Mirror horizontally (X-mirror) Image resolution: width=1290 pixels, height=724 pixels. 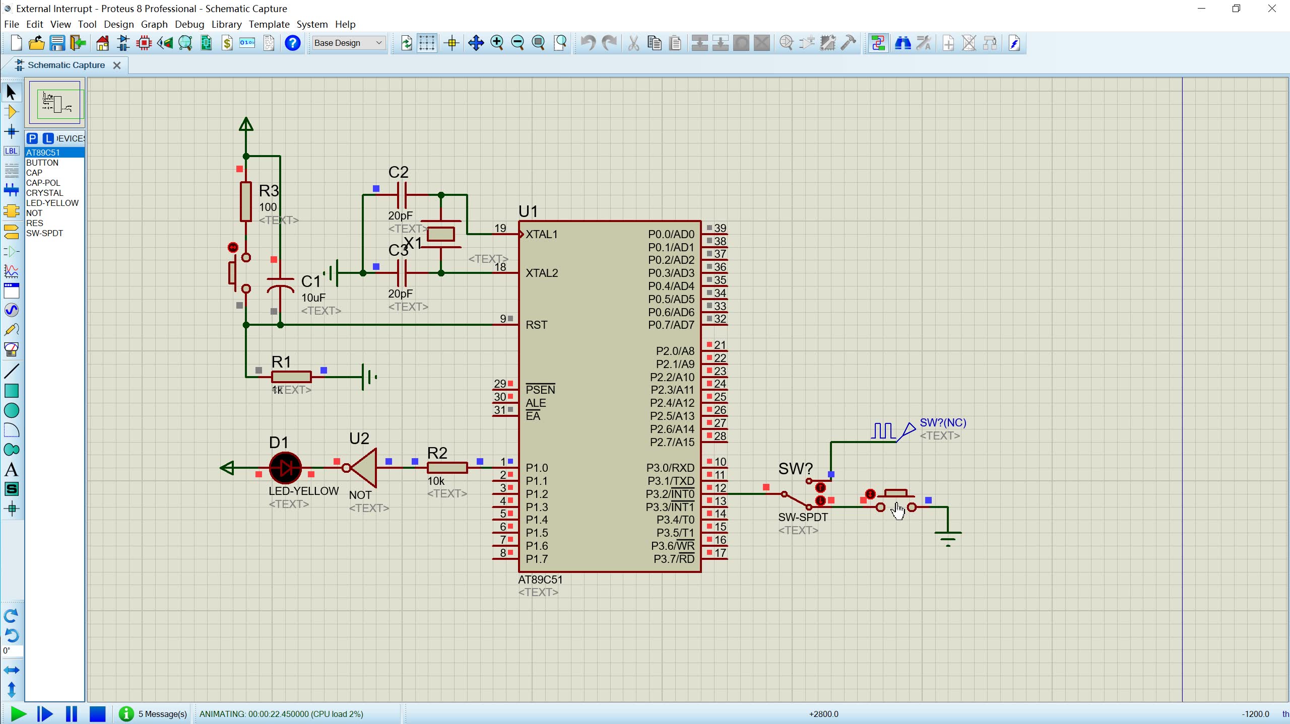[11, 670]
